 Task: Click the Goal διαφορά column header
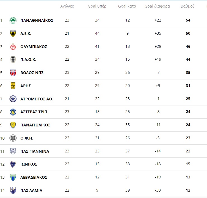[x=157, y=6]
